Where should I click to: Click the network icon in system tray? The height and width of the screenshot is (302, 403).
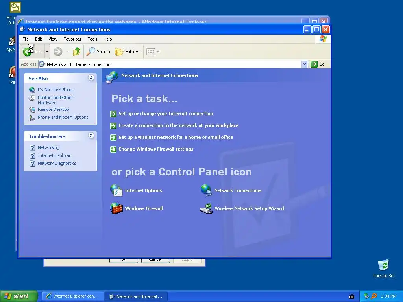tap(366, 296)
